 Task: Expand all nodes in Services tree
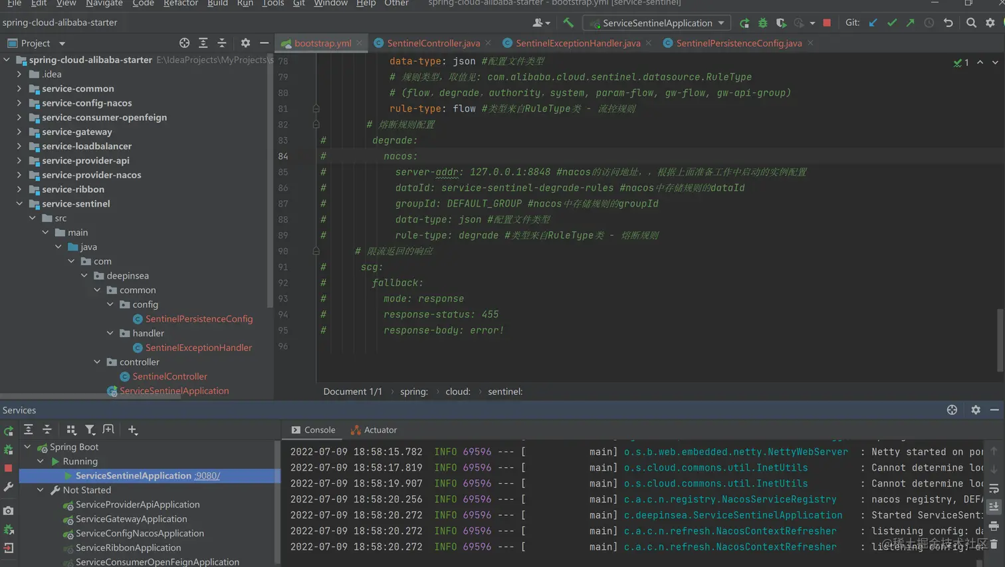[x=29, y=429]
